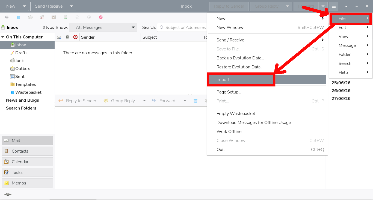This screenshot has height=200, width=373.
Task: Open the File submenu entry
Action: tap(351, 19)
